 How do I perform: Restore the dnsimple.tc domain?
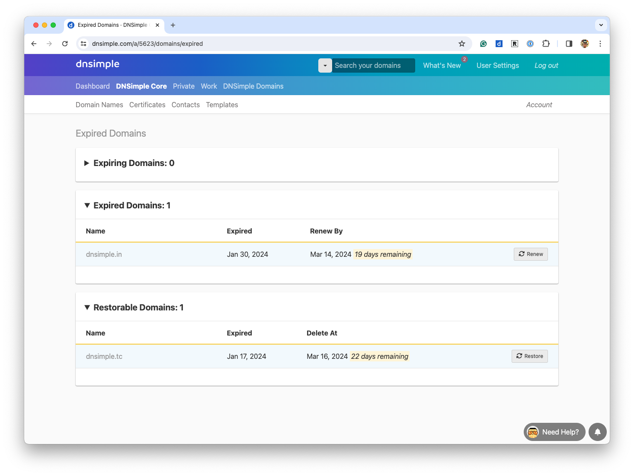[530, 356]
